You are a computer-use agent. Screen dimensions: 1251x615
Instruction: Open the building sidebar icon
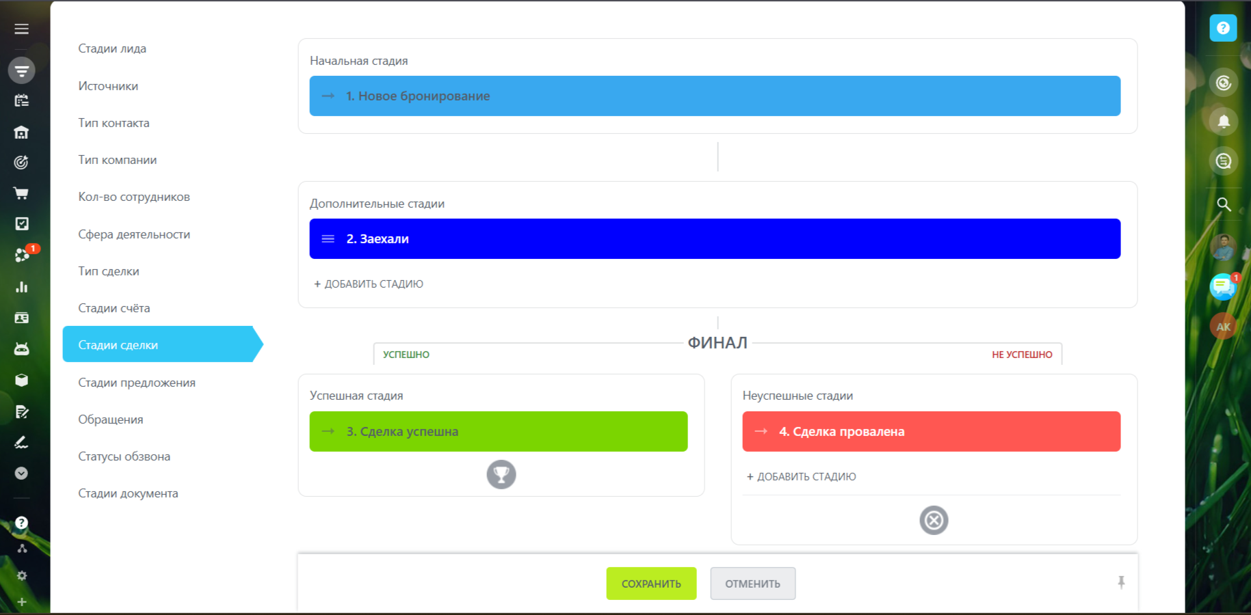tap(22, 132)
